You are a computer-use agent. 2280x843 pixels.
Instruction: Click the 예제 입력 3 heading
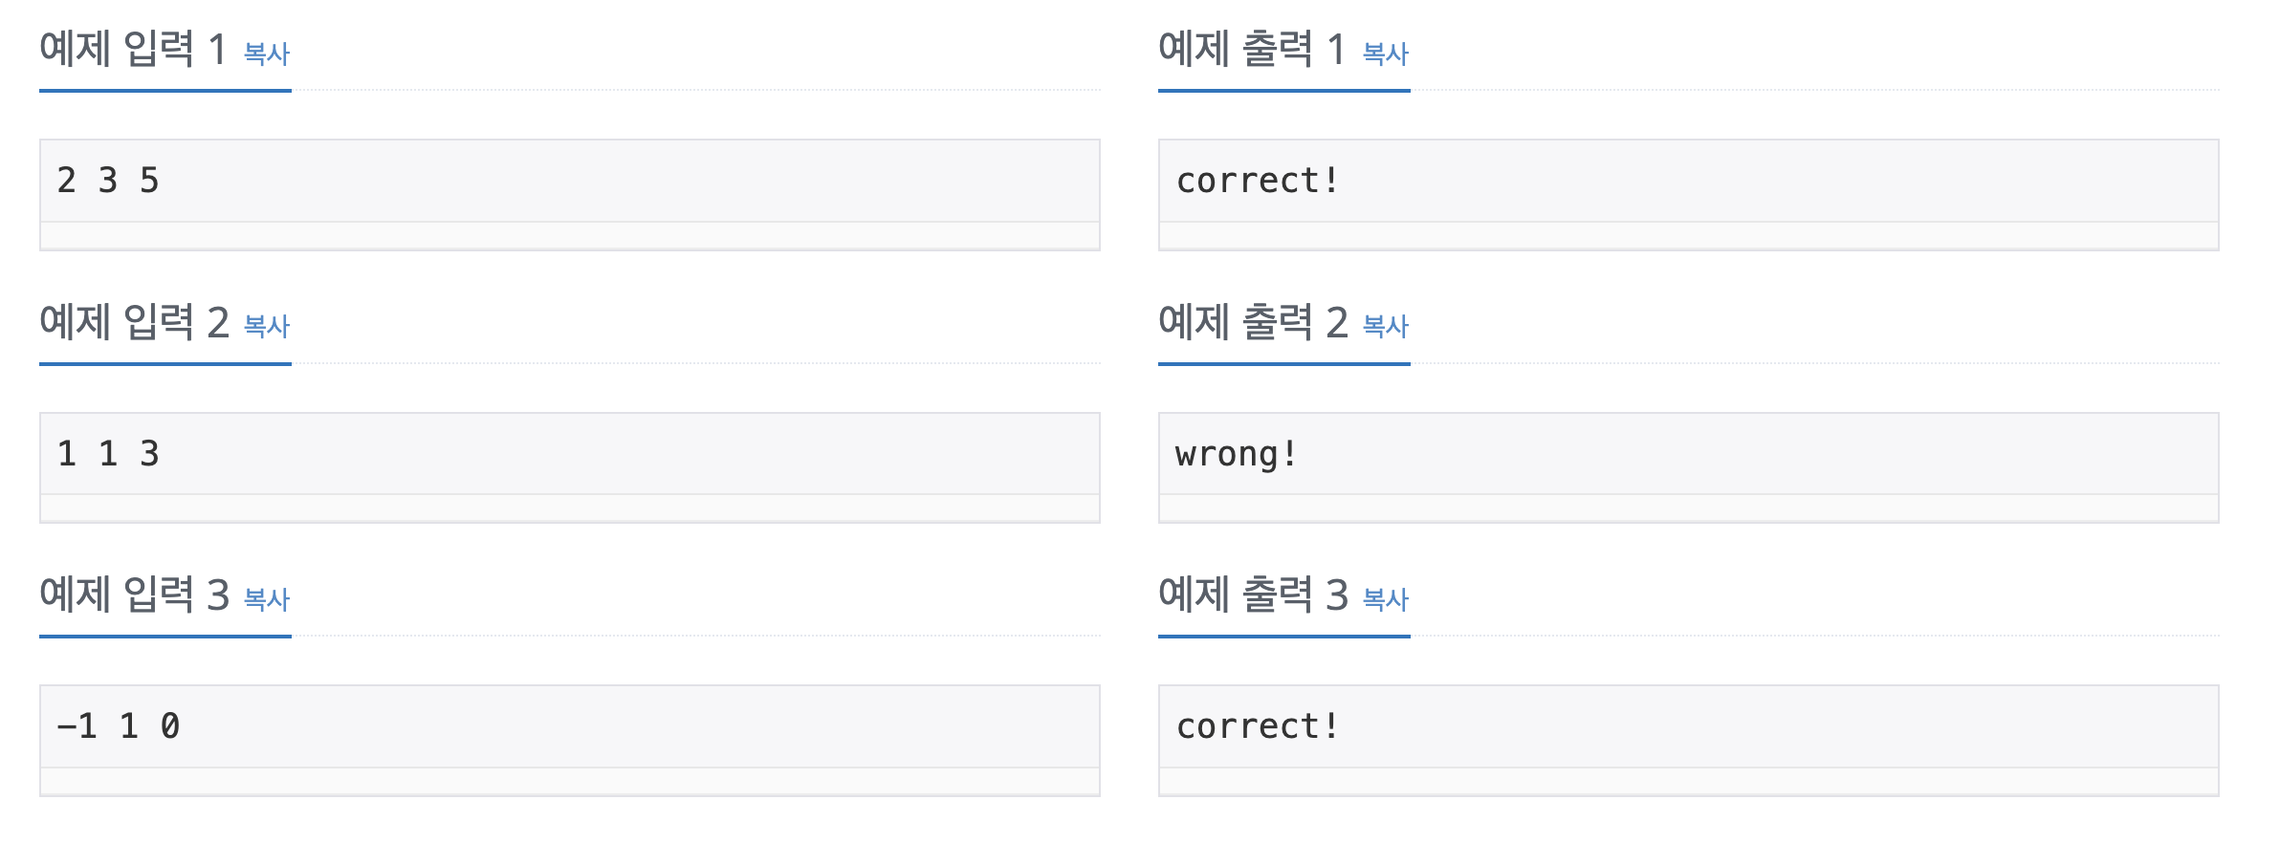pyautogui.click(x=134, y=595)
